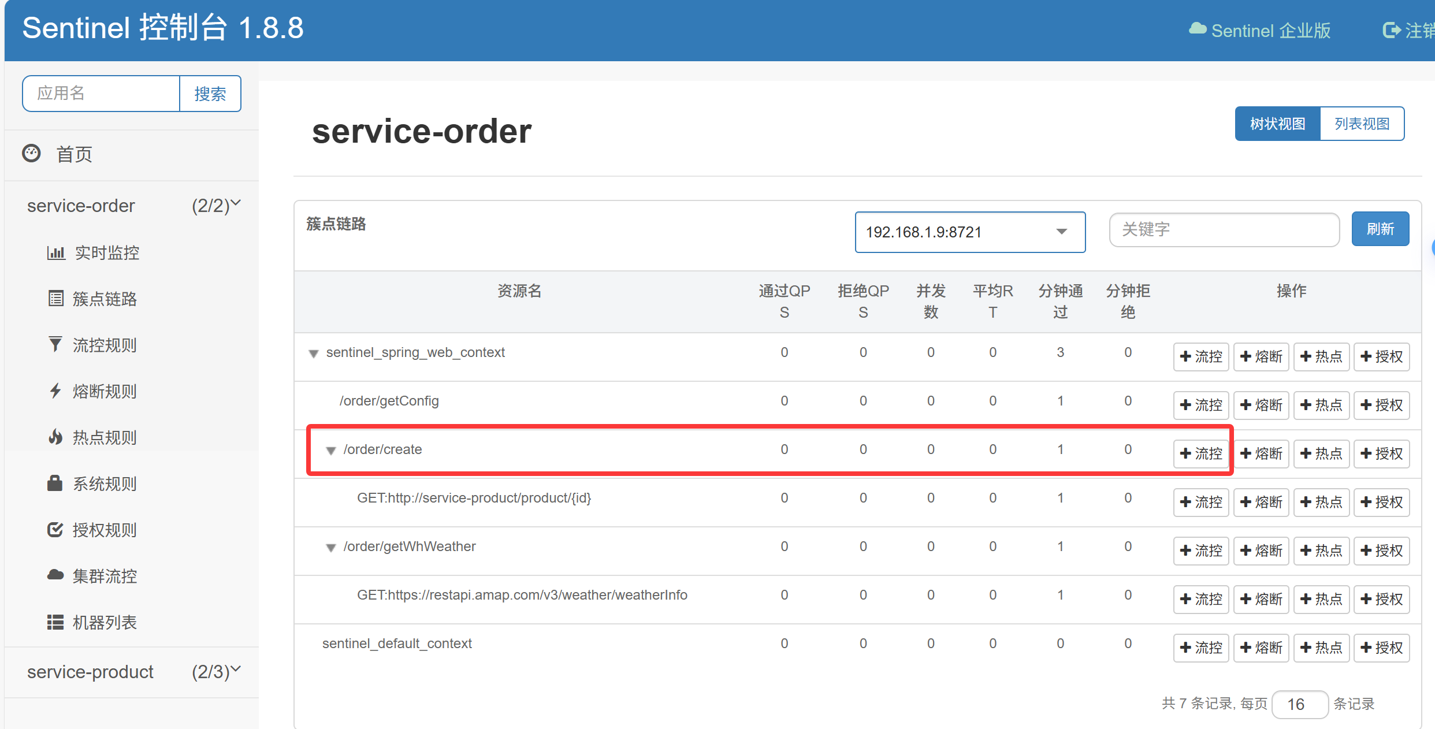Expand the service-product app menu

click(x=133, y=672)
